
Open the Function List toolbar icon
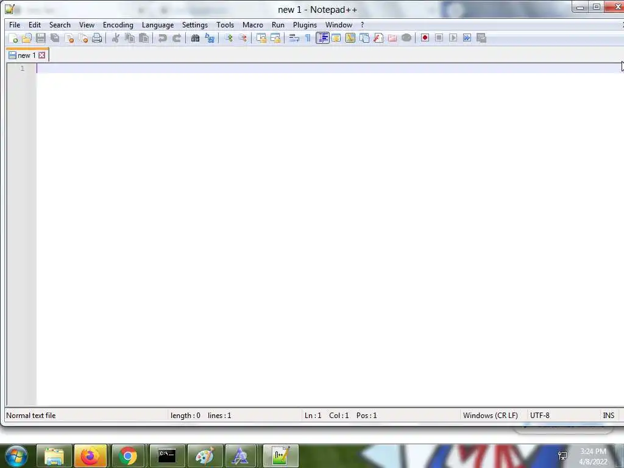378,38
